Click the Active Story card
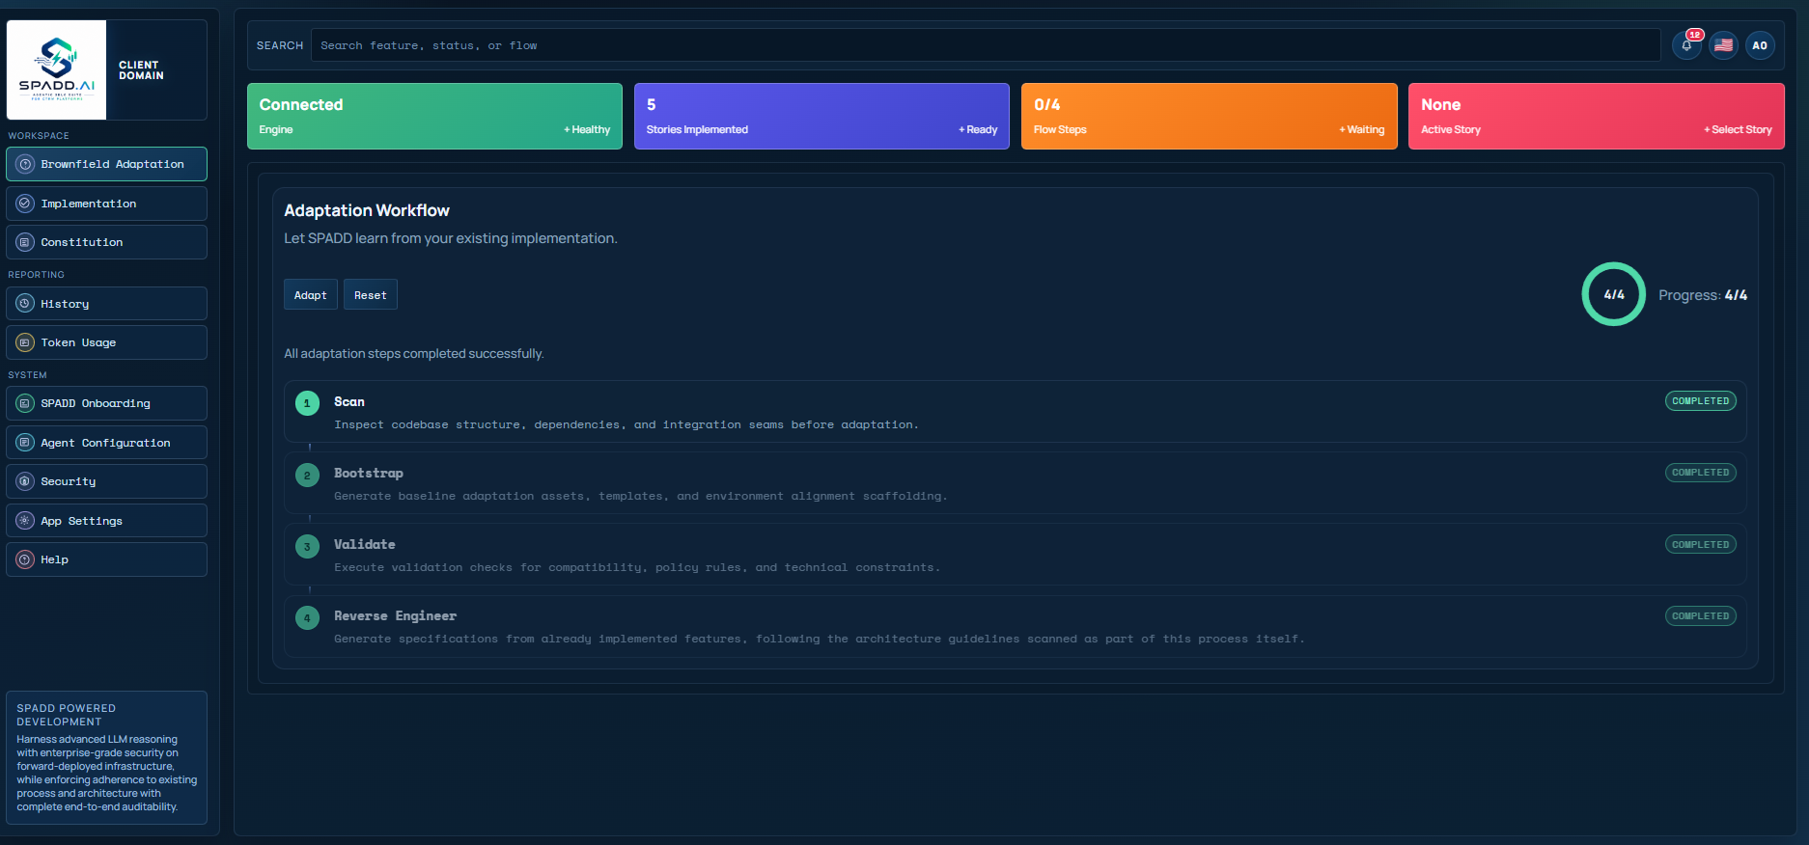1809x845 pixels. coord(1596,116)
